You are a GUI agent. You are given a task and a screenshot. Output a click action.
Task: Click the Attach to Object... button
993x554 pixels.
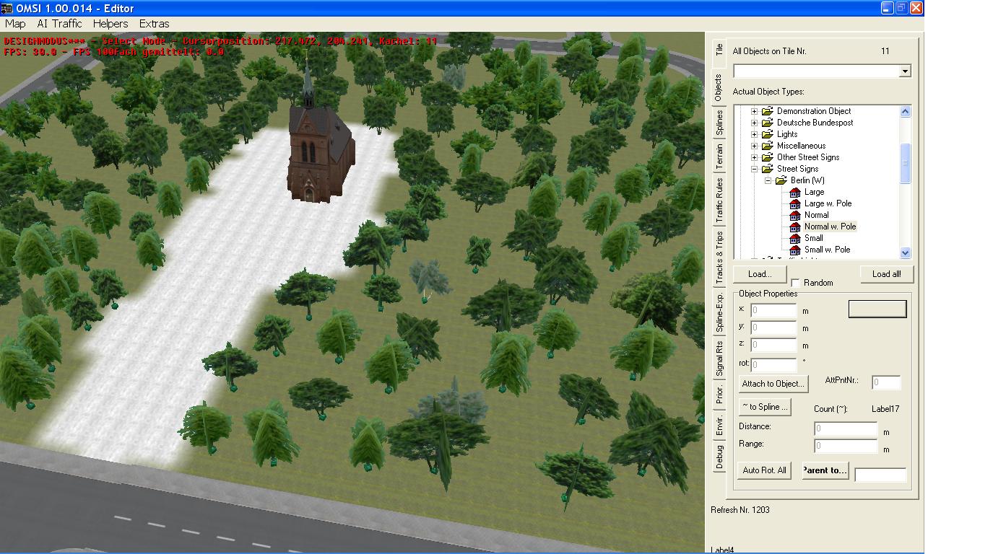pos(773,384)
